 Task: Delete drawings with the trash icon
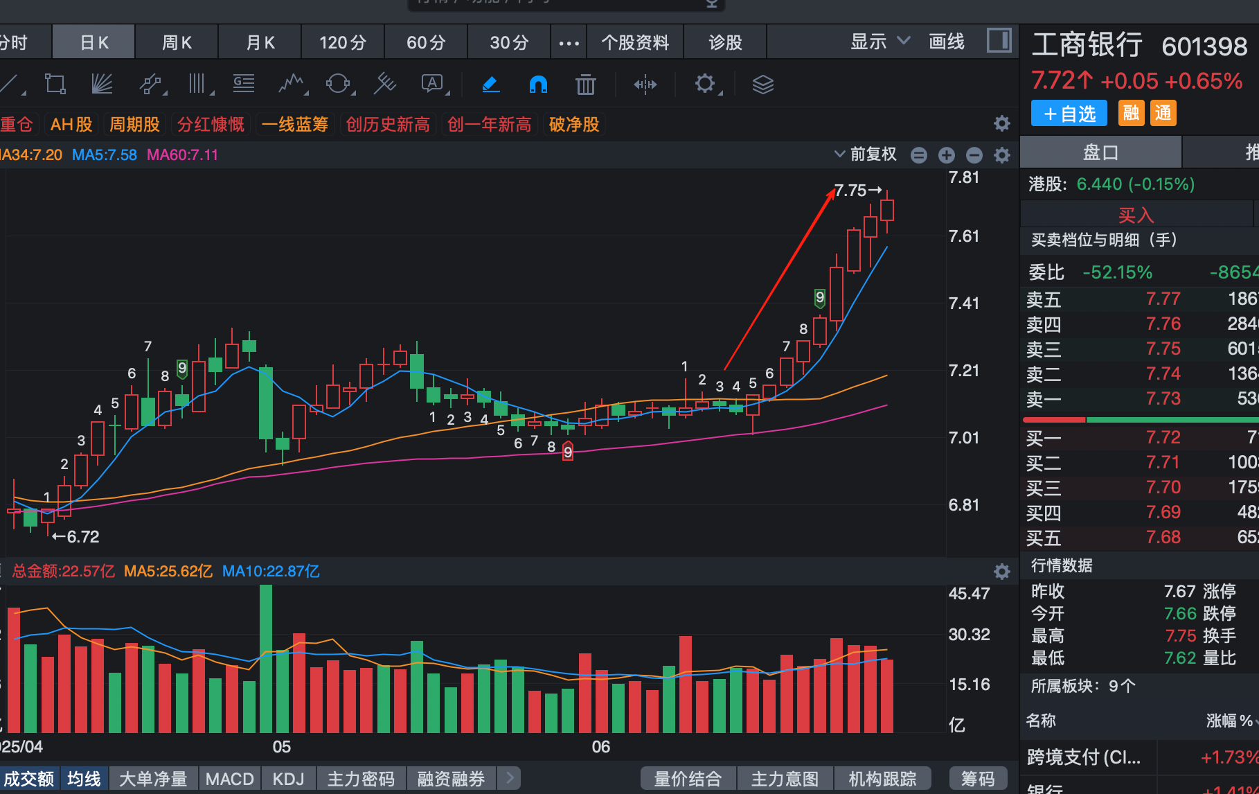[x=586, y=84]
